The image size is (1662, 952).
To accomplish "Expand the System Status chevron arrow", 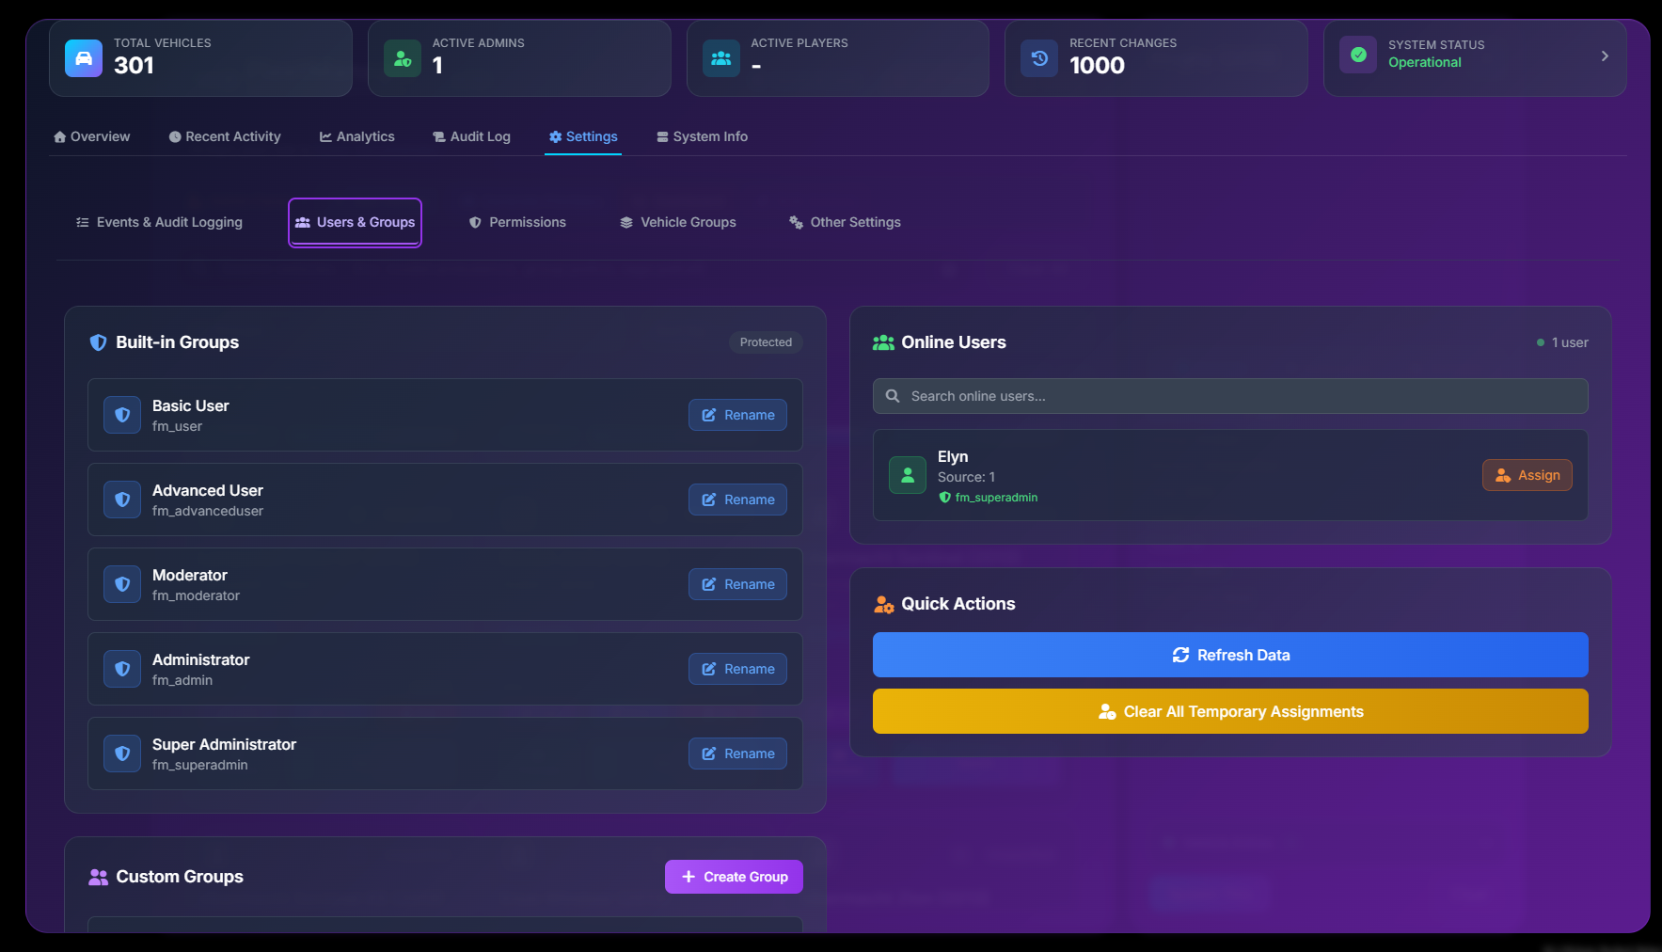I will [x=1605, y=56].
